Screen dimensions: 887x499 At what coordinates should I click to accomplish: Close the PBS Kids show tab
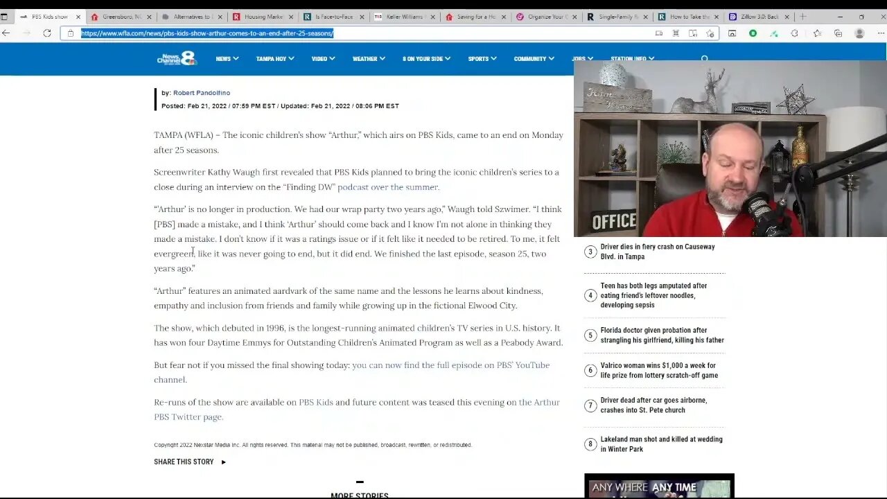[x=78, y=17]
